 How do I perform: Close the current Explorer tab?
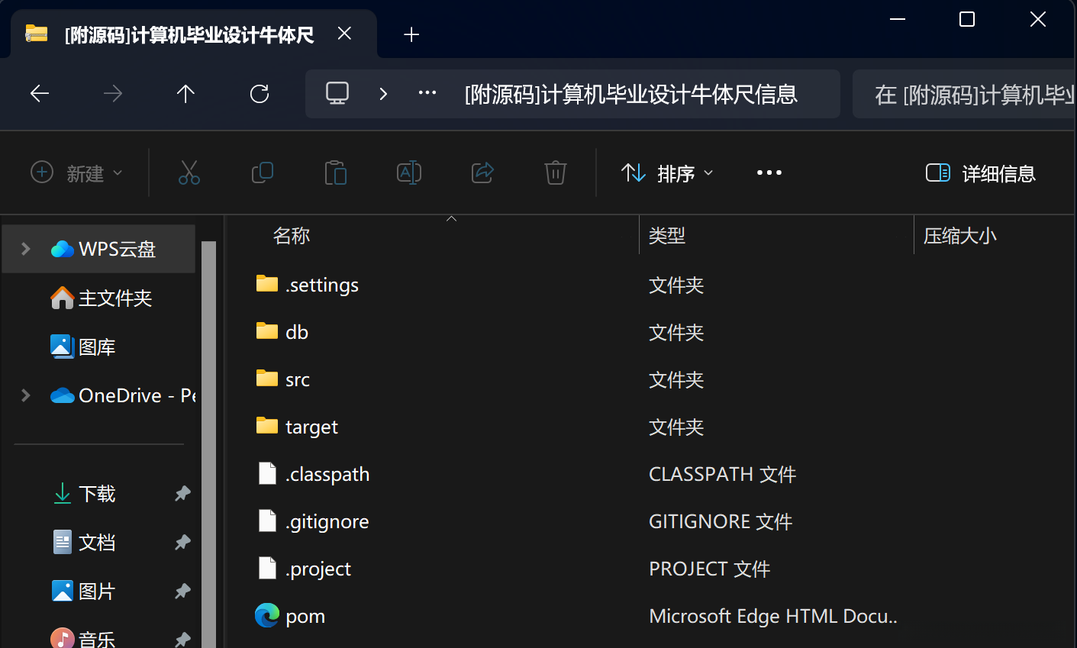pyautogui.click(x=344, y=34)
